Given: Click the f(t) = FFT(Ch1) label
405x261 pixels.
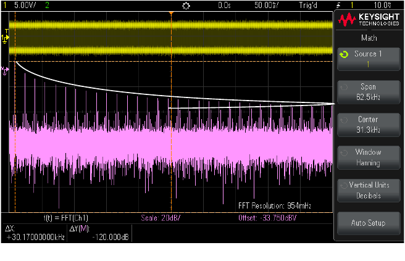Looking at the screenshot, I should tap(66, 218).
